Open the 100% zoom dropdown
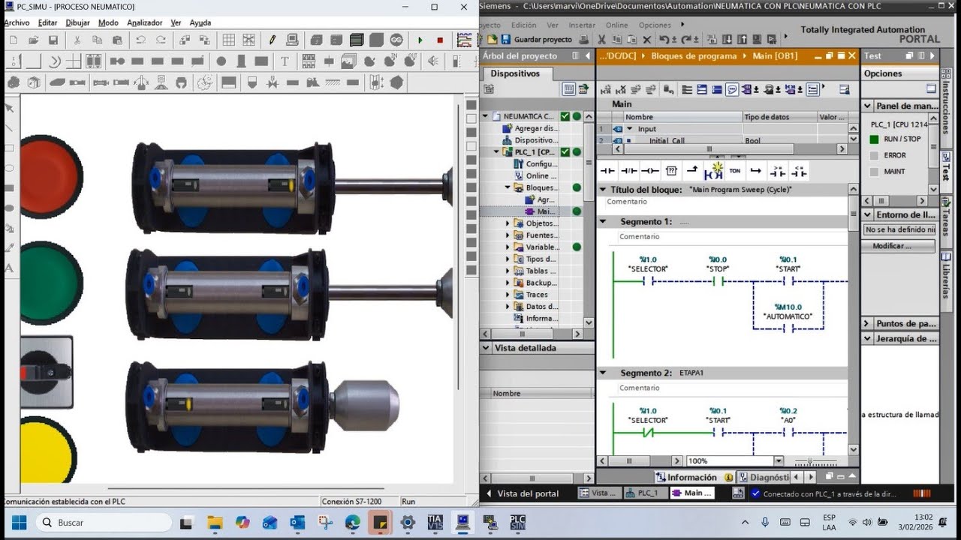 [779, 461]
